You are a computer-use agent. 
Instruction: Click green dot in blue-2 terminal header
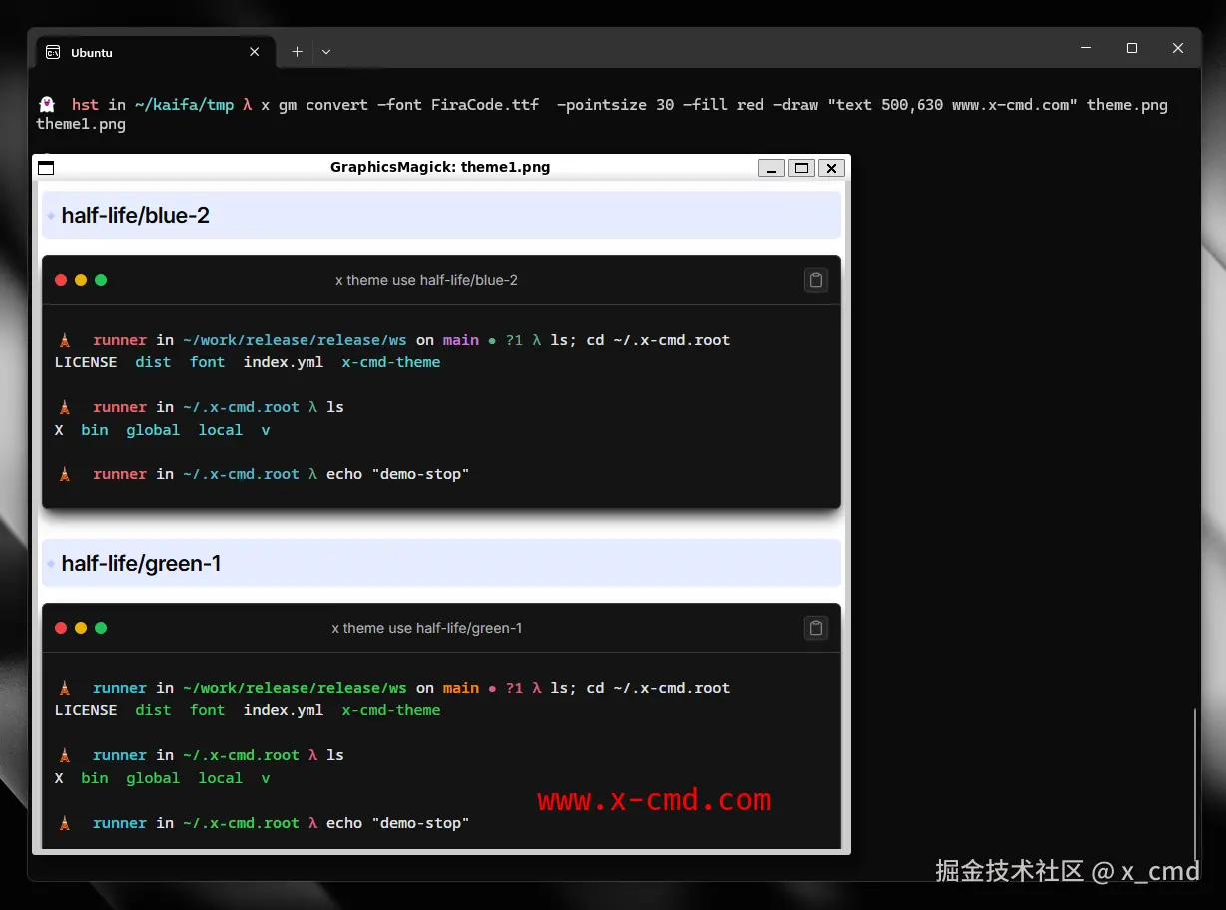(x=101, y=280)
